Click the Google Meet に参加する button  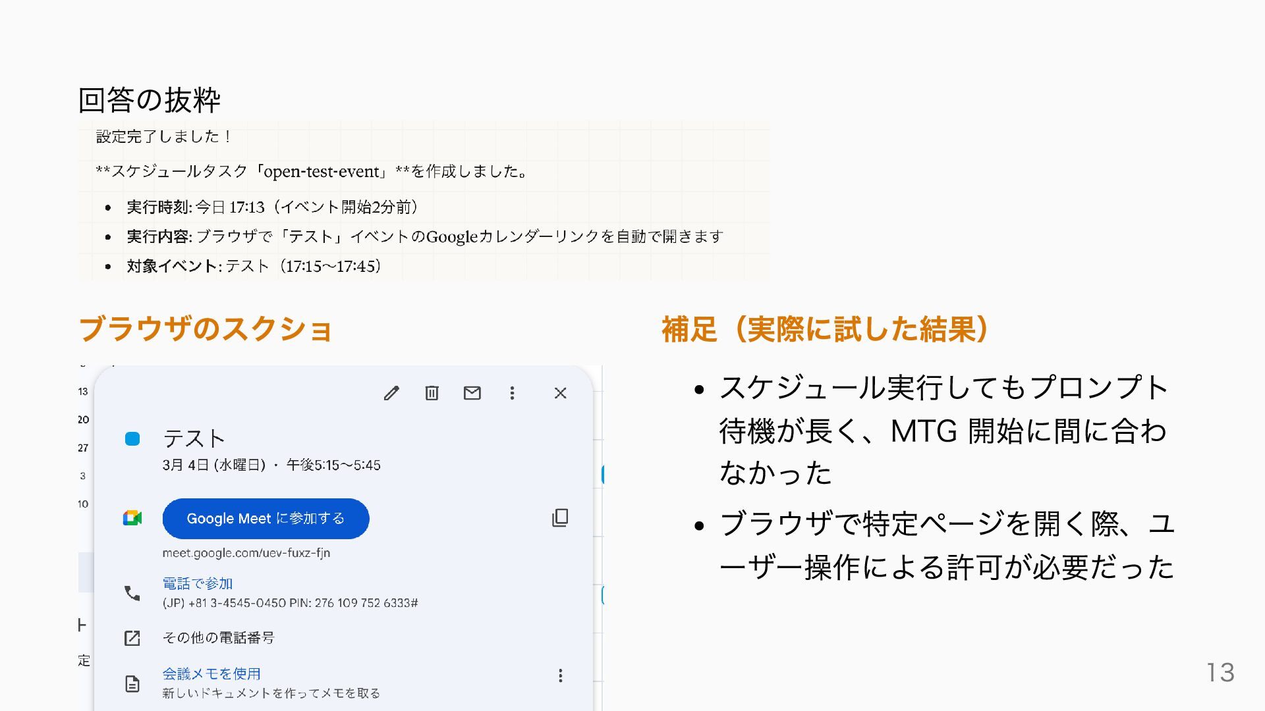click(x=266, y=519)
